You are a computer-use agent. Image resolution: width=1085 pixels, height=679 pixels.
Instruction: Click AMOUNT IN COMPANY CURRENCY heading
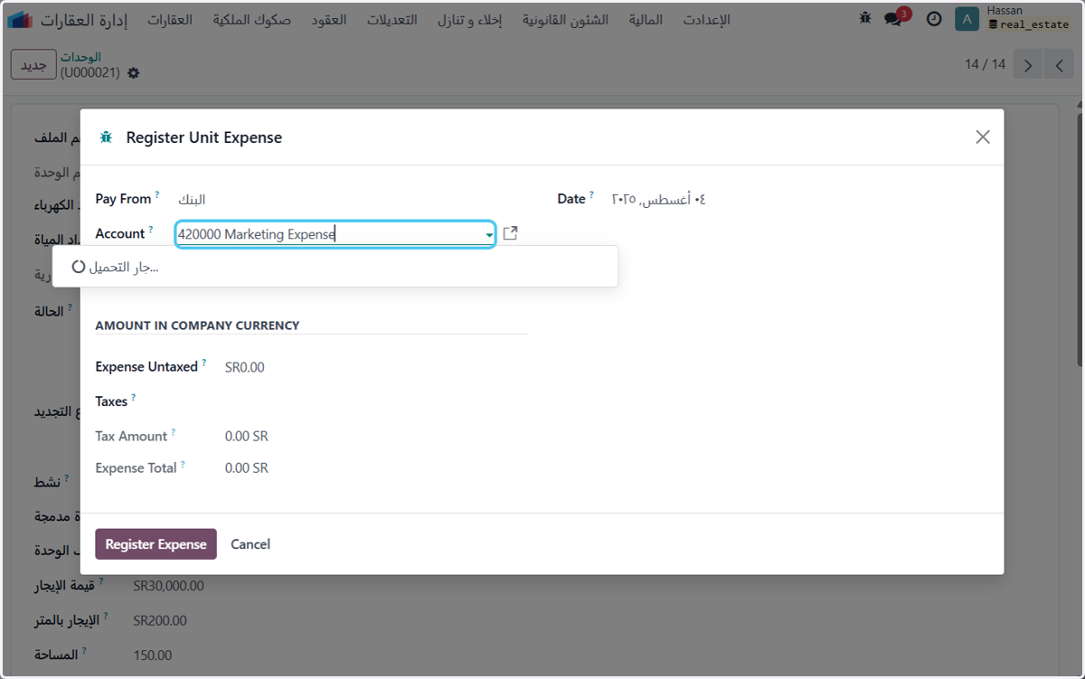click(197, 325)
